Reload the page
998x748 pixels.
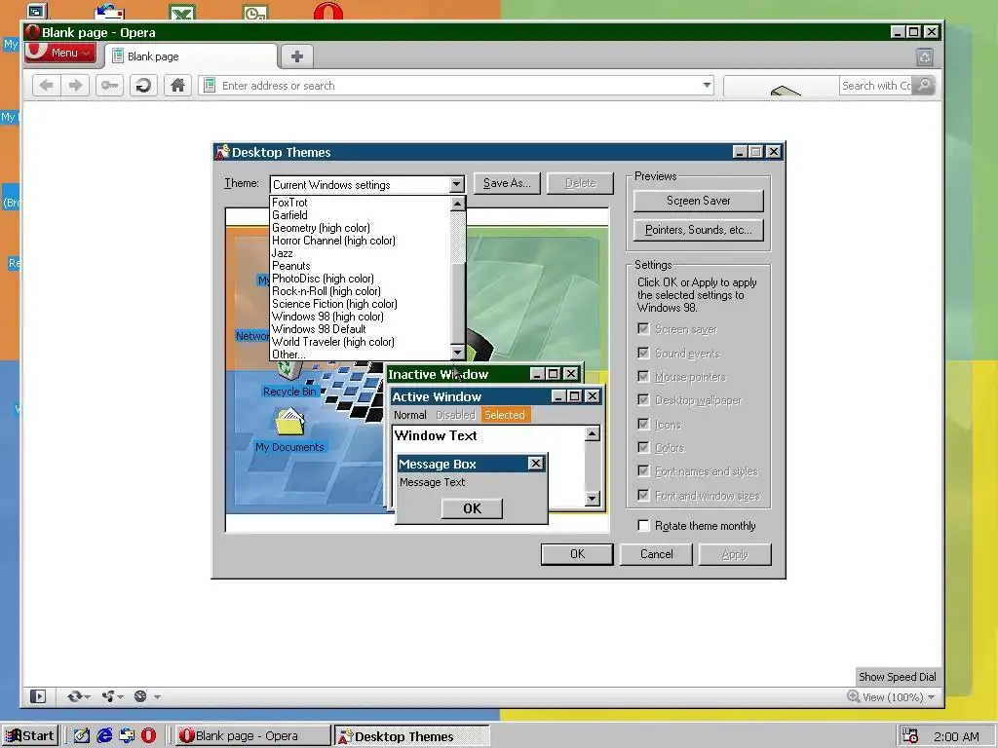click(x=144, y=86)
